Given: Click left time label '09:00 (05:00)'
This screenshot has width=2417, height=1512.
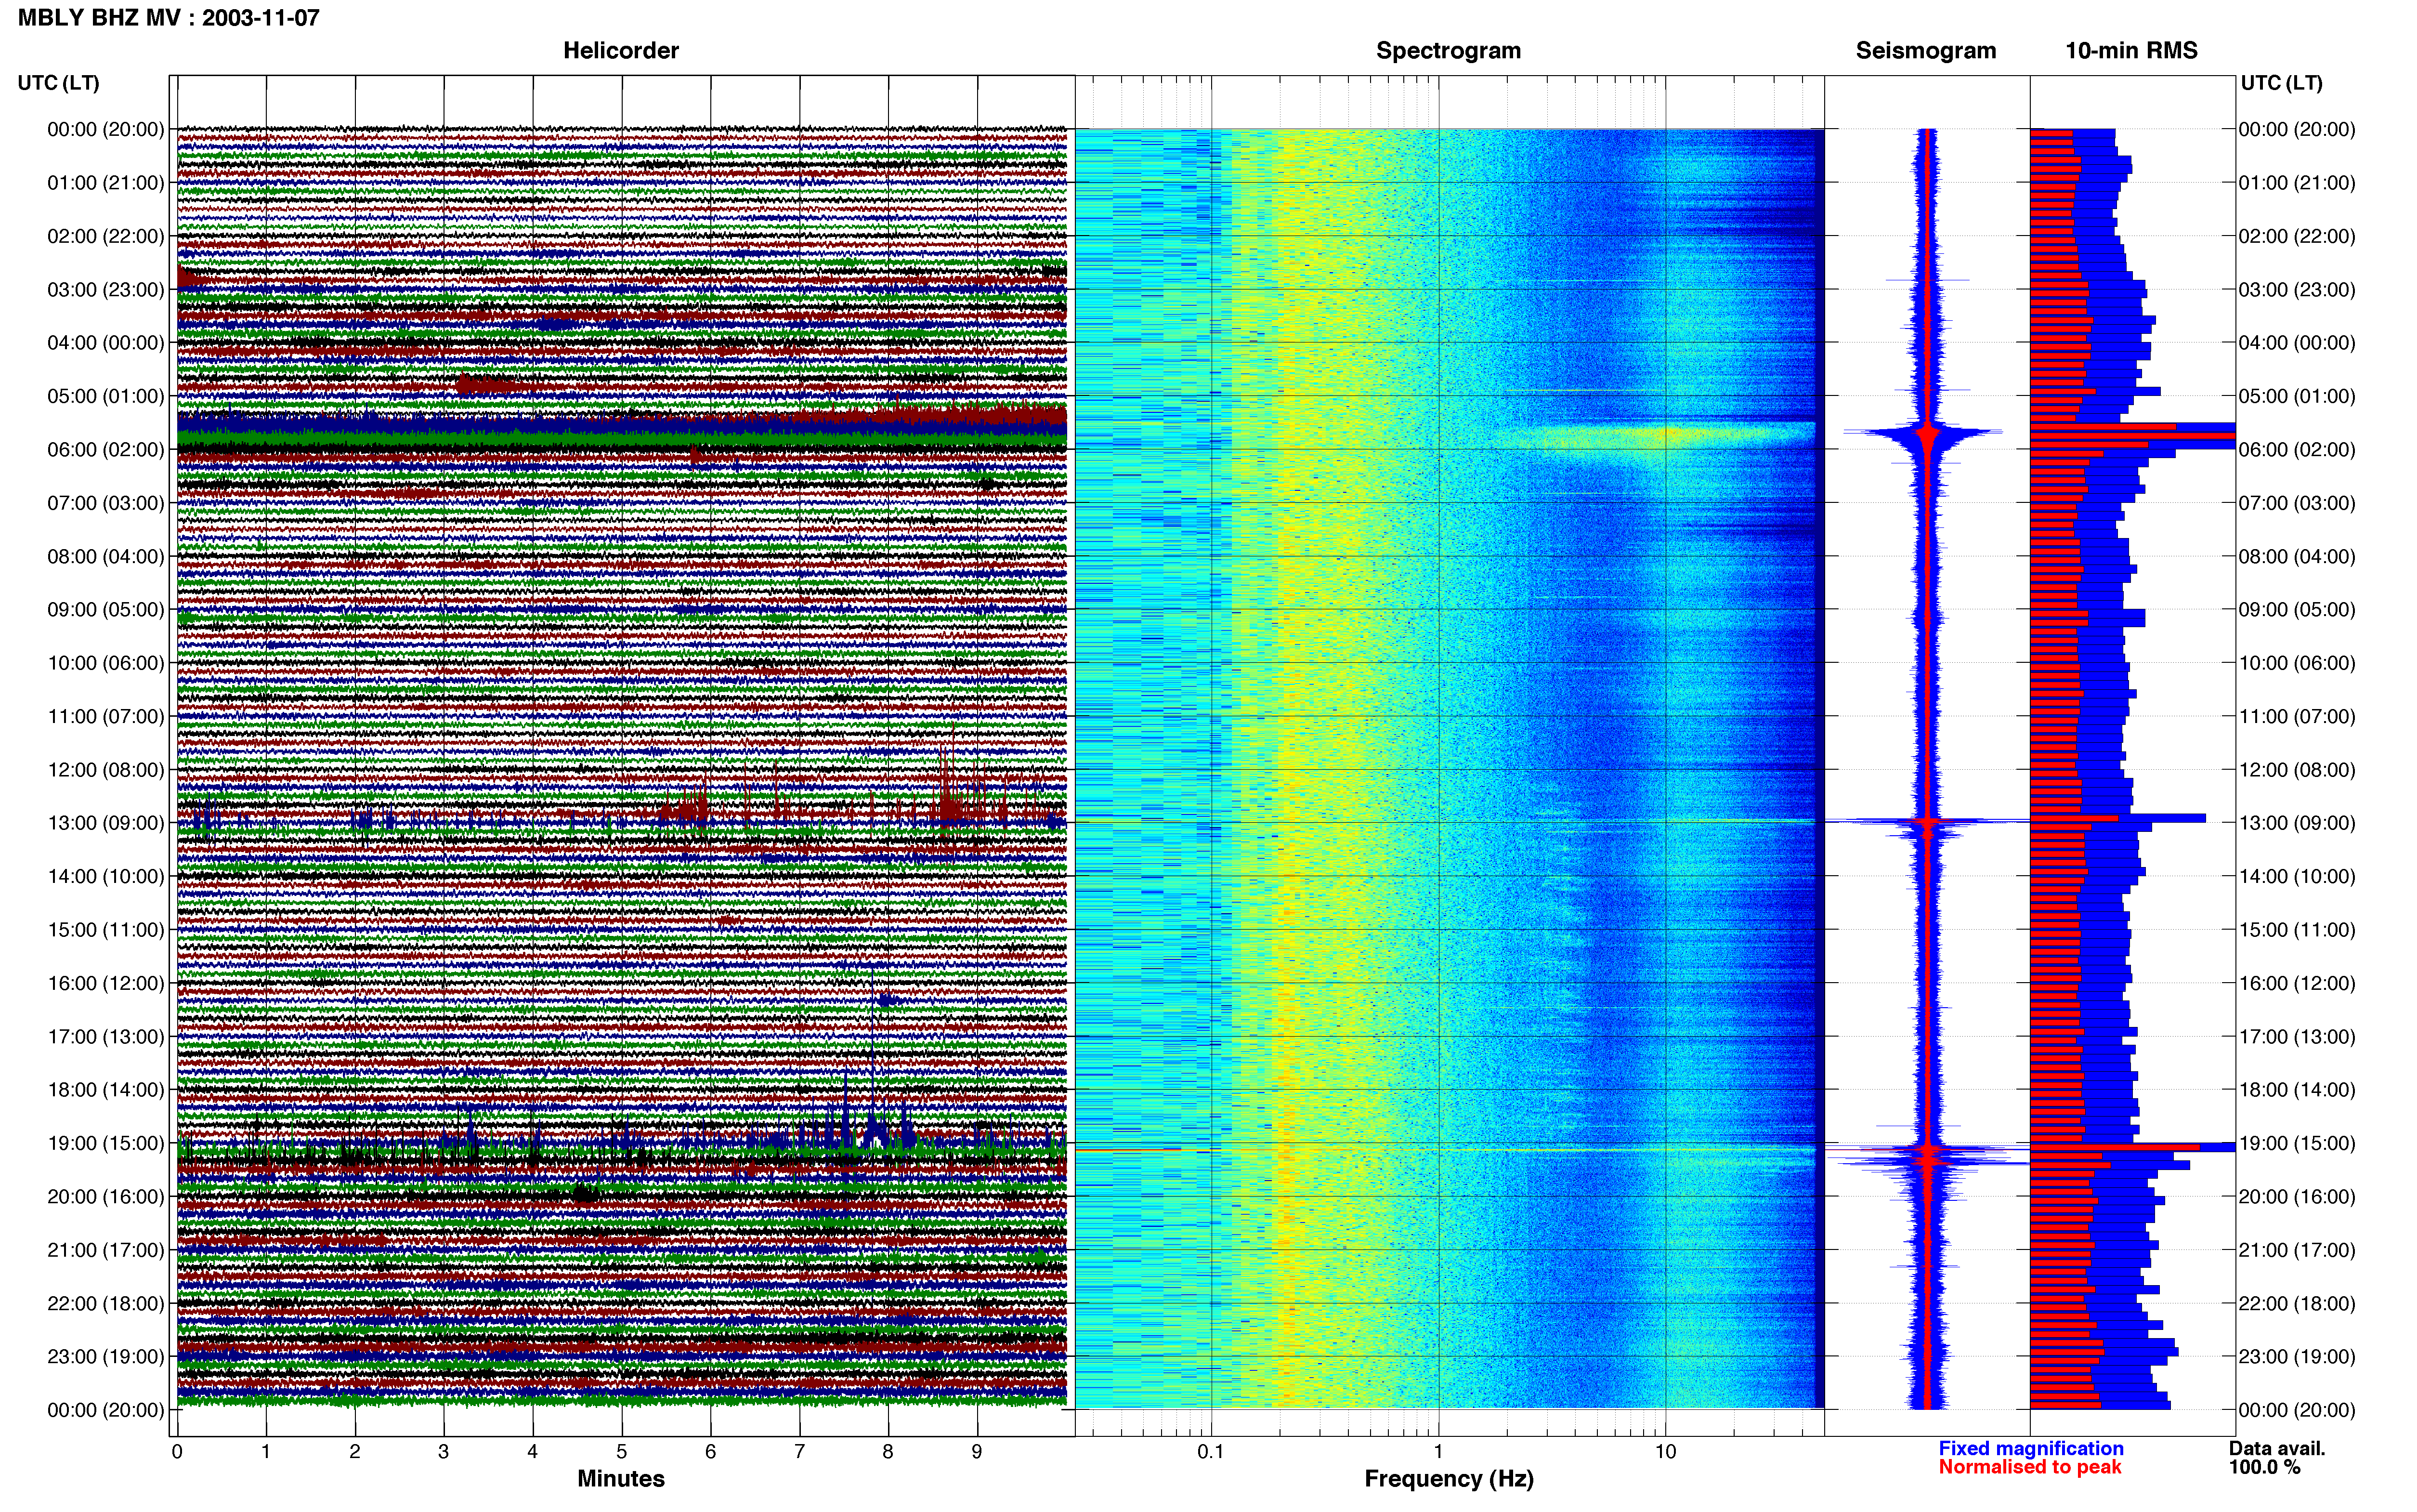Looking at the screenshot, I should (106, 609).
